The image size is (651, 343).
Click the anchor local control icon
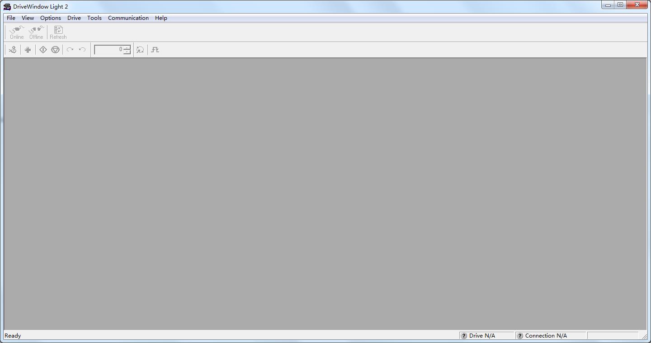[13, 50]
